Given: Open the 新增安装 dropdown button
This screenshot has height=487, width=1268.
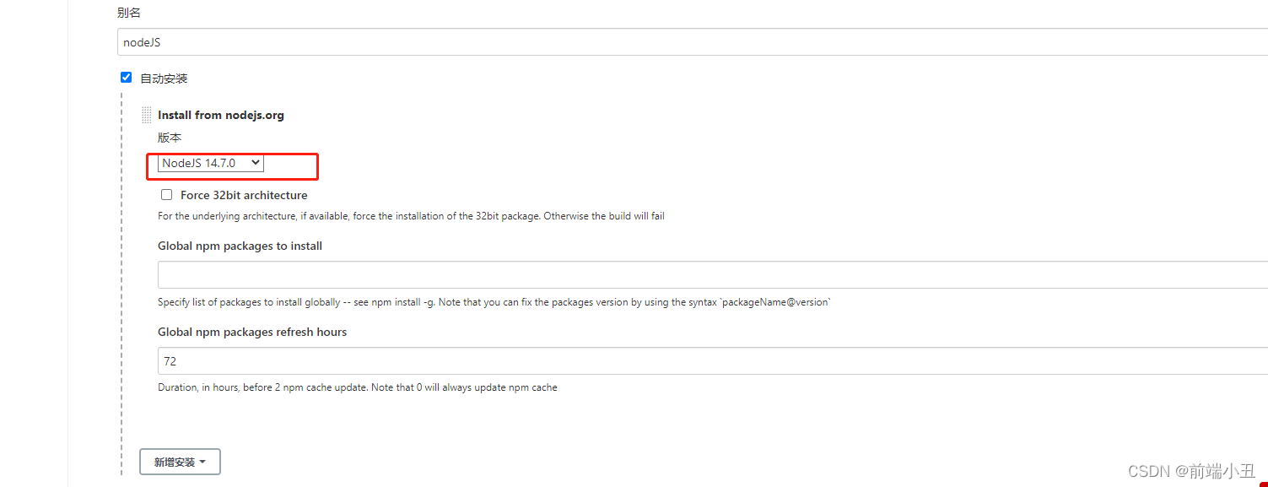Looking at the screenshot, I should click(180, 463).
